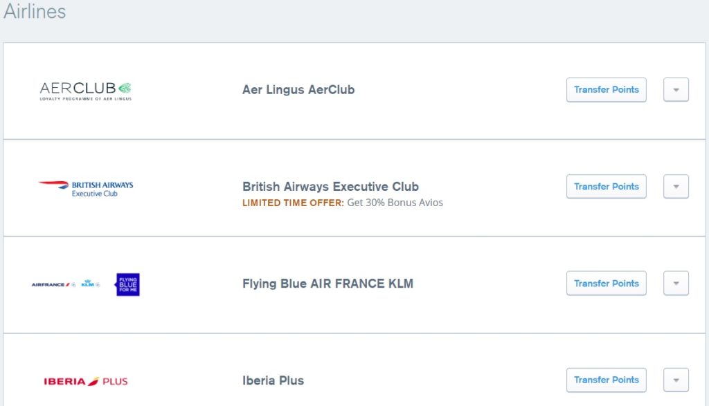This screenshot has height=406, width=709.
Task: Click the Aer Lingus AerClub logo
Action: (85, 91)
